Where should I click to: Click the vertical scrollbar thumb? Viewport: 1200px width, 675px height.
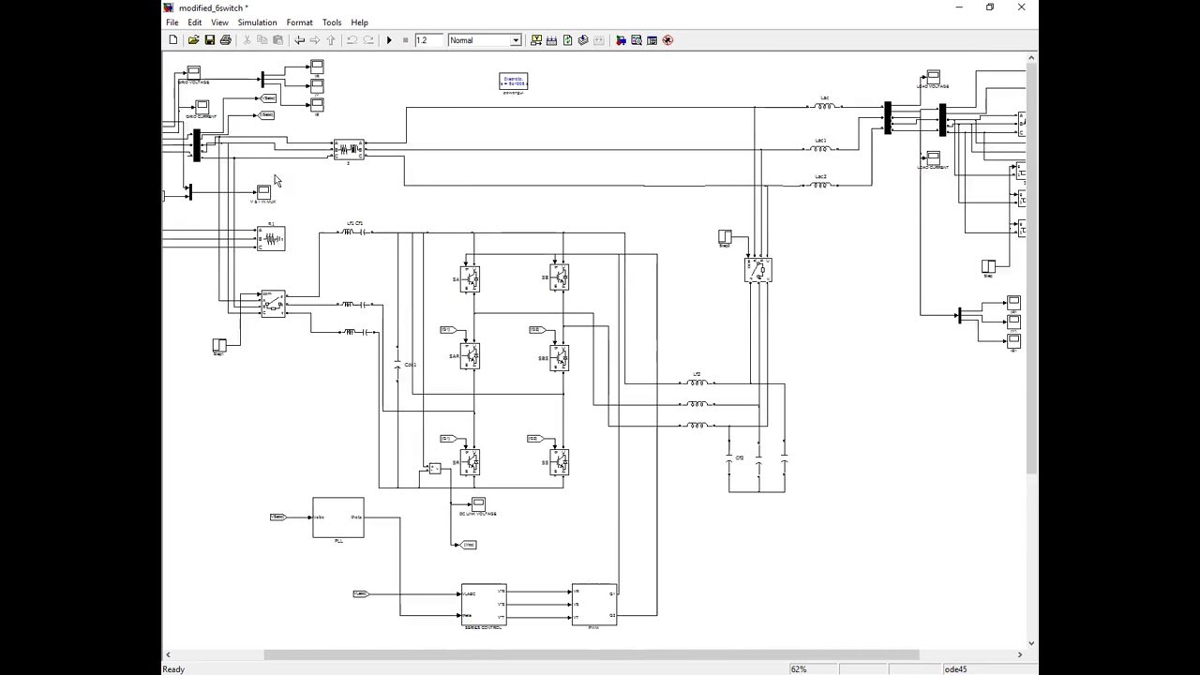[x=1031, y=270]
